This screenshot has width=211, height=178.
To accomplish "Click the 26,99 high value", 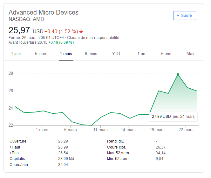I will point(63,147).
